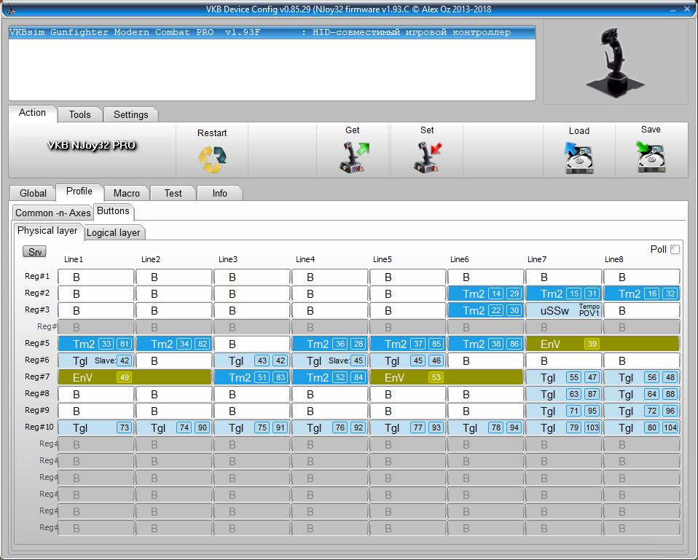This screenshot has width=698, height=560.
Task: Click the olive EnV 39 cell
Action: tap(603, 344)
